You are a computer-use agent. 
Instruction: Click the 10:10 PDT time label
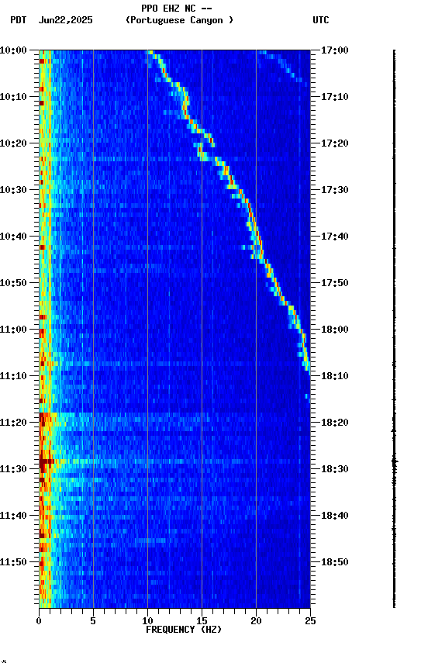pos(13,97)
